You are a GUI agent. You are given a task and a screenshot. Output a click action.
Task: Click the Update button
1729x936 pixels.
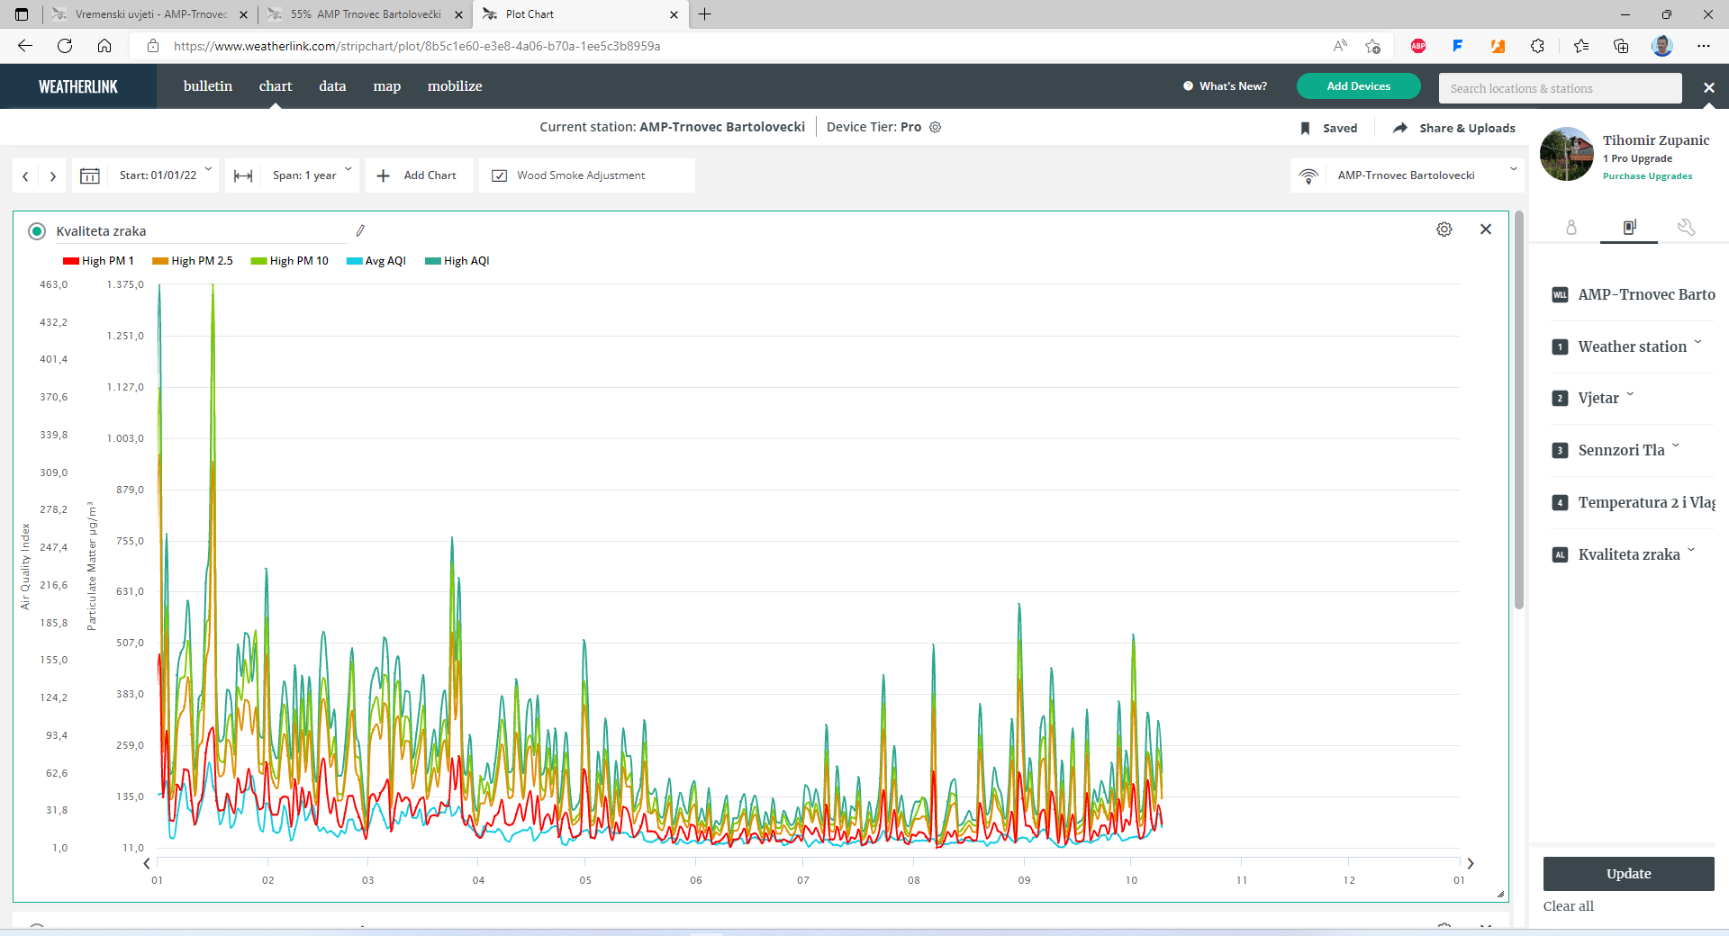click(x=1629, y=874)
